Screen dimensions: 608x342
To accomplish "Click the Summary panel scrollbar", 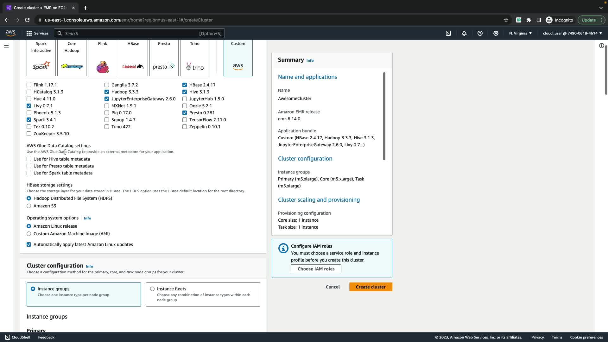I will 384,116.
